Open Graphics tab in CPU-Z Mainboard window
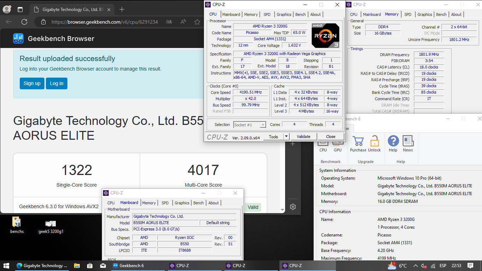Image resolution: width=482 pixels, height=271 pixels. pyautogui.click(x=182, y=203)
